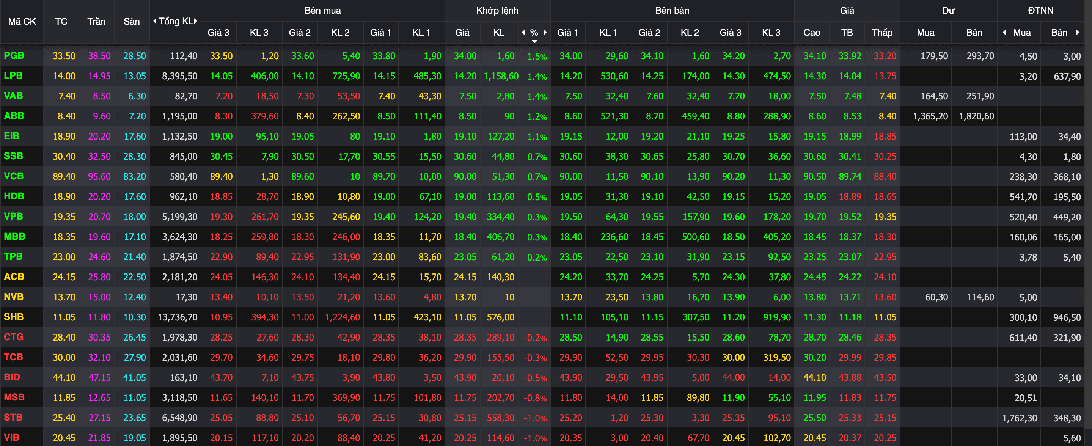Click STB foreign buy value 1,762,30
Screen dimensions: 1092x446
click(1020, 418)
